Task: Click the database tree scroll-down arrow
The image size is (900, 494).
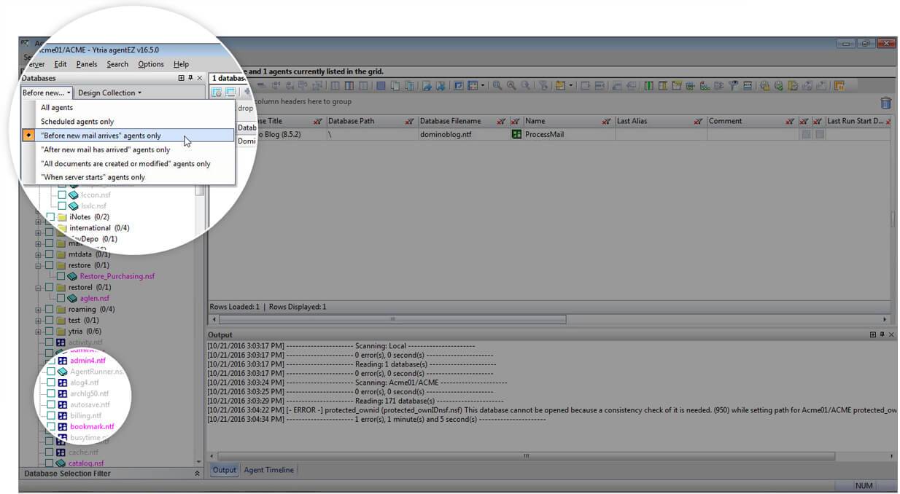Action: [x=199, y=462]
